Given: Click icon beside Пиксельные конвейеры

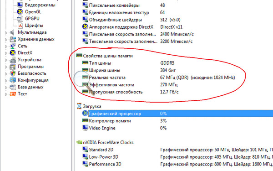Looking at the screenshot, I should point(85,5).
